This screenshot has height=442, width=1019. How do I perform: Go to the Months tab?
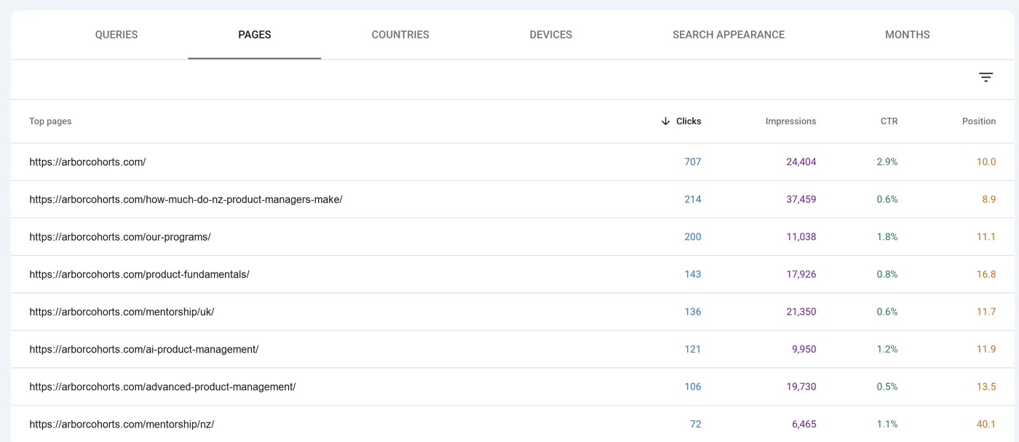(908, 34)
